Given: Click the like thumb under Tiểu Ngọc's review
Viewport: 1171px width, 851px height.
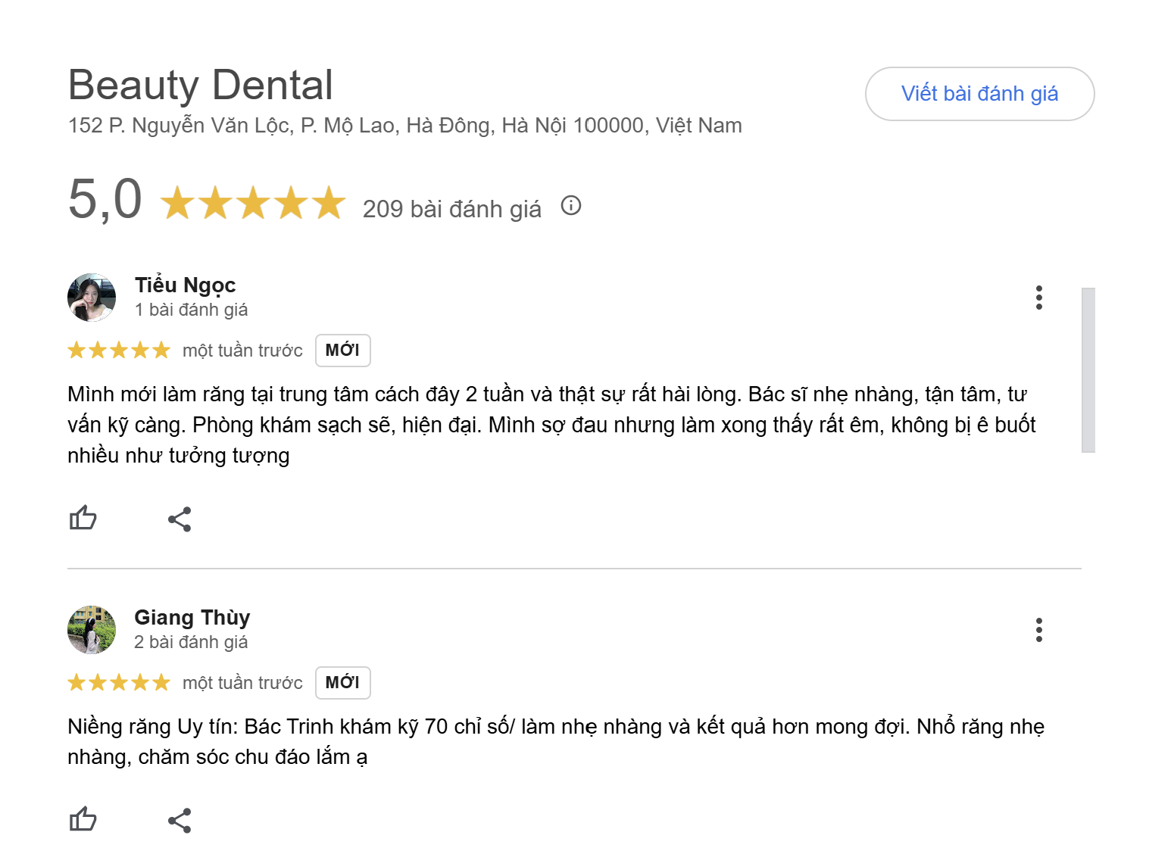Looking at the screenshot, I should [83, 519].
